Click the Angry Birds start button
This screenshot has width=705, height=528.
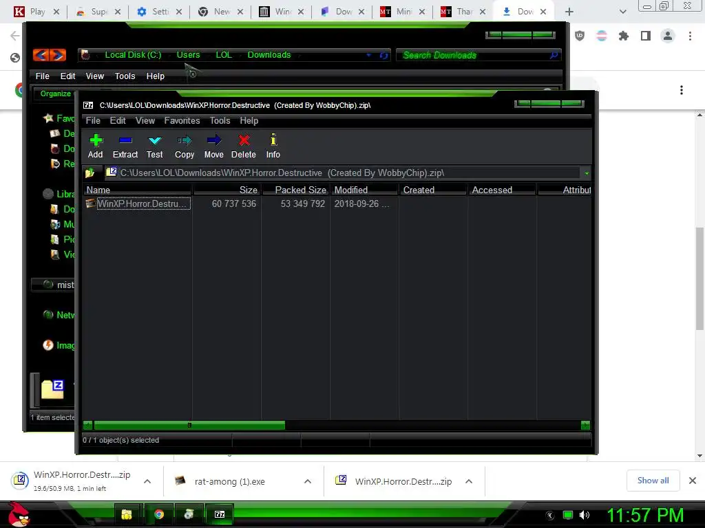[19, 514]
